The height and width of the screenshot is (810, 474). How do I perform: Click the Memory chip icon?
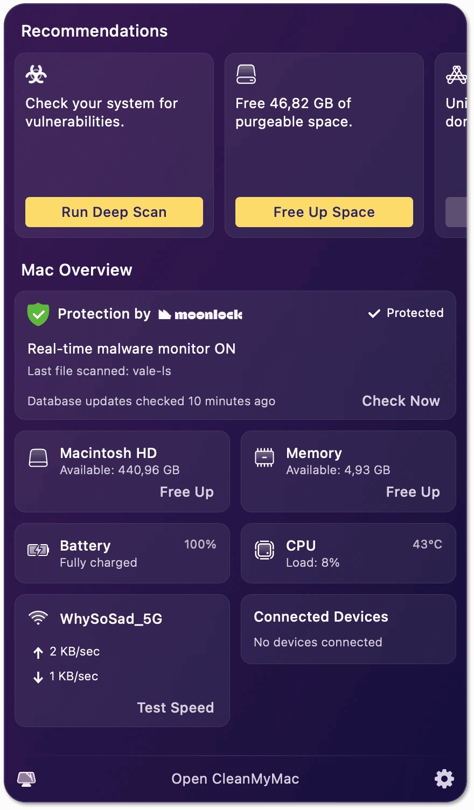264,457
